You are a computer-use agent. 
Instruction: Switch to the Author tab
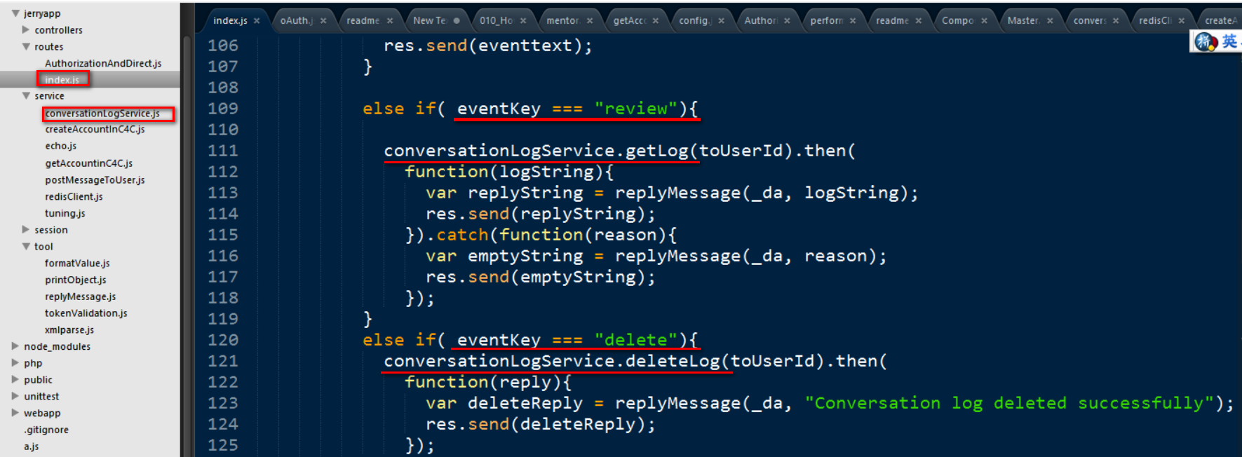point(761,21)
